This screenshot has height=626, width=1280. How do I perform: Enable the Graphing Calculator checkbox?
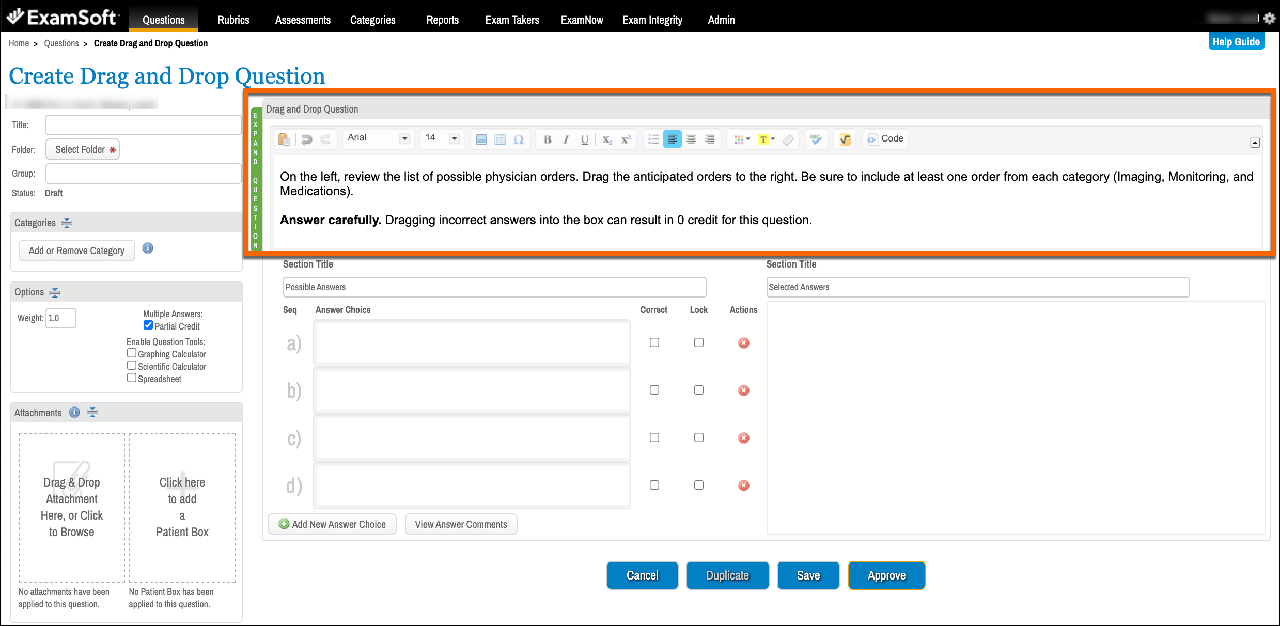coord(132,353)
